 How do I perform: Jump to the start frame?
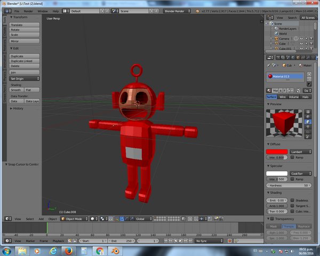tap(165, 241)
